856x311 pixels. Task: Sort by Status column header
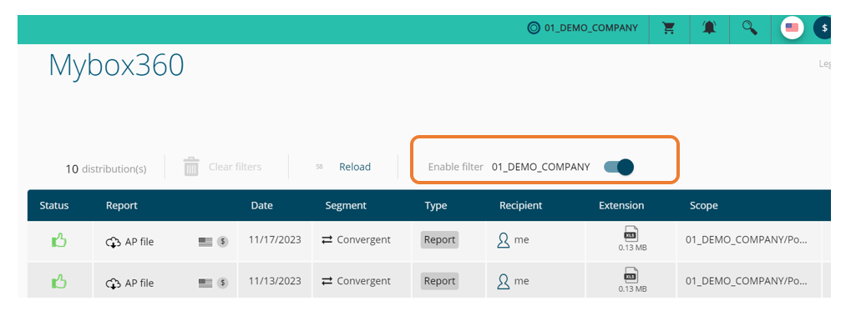click(54, 205)
